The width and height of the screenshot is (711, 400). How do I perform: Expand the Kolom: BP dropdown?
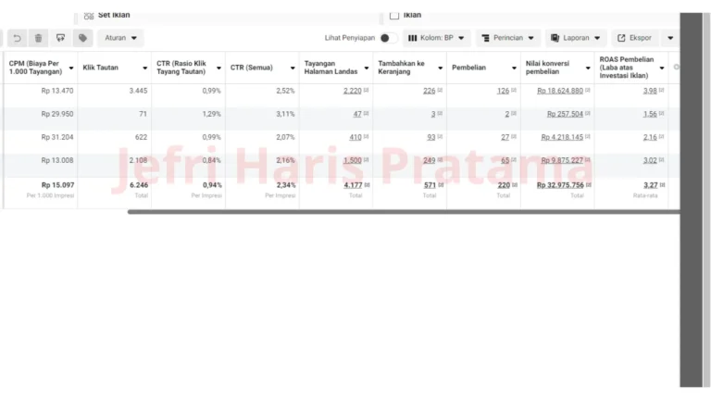coord(437,38)
